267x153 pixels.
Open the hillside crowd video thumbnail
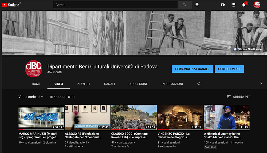coord(134,117)
